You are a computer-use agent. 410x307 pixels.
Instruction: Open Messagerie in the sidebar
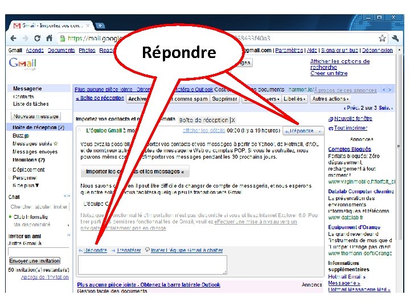click(x=27, y=89)
